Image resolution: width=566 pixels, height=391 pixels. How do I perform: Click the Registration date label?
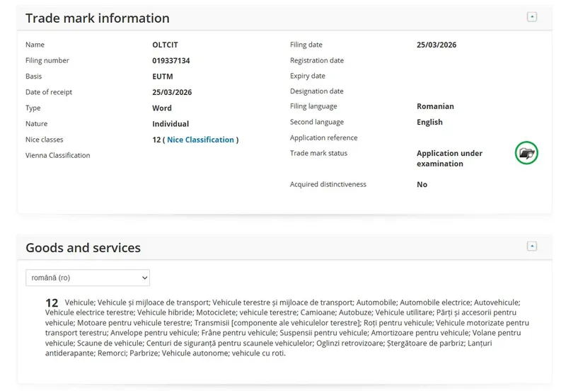317,60
